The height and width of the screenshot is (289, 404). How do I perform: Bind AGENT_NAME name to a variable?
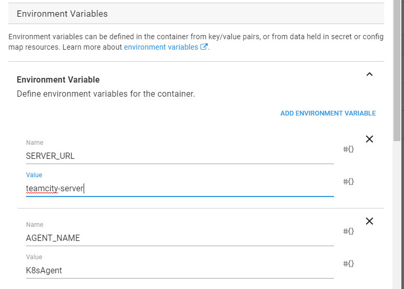click(x=349, y=231)
